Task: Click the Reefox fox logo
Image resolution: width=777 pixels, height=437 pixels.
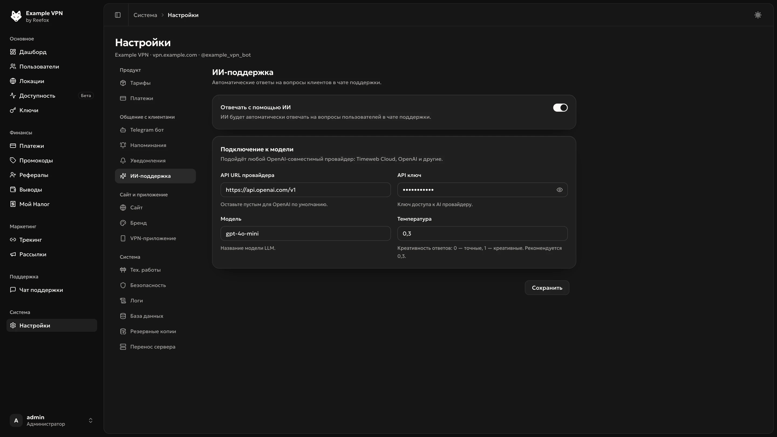Action: coord(16,16)
